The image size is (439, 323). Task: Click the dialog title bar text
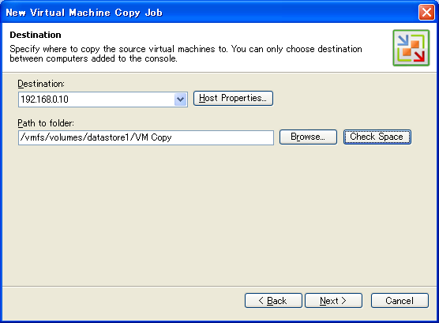tap(84, 13)
